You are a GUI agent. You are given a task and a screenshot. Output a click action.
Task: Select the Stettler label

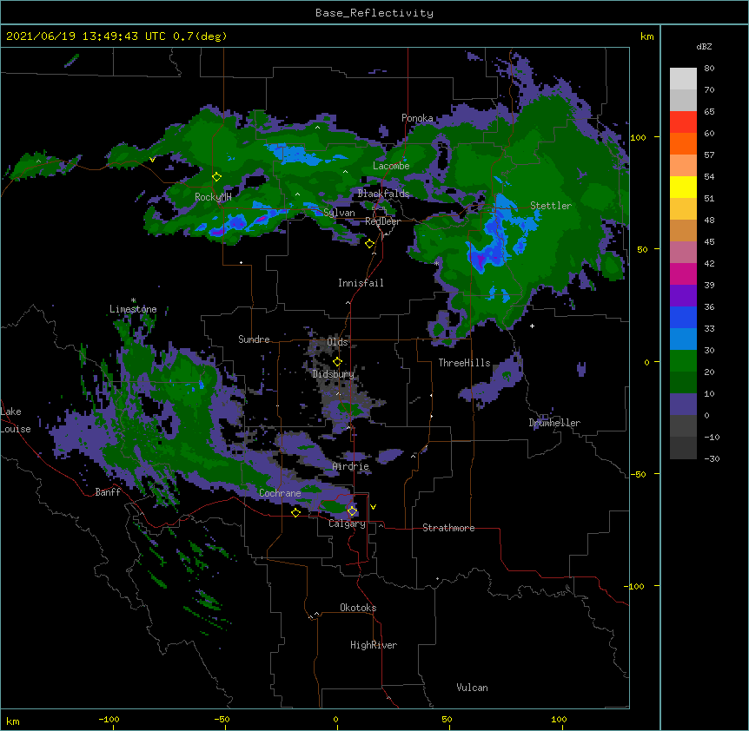coord(551,206)
